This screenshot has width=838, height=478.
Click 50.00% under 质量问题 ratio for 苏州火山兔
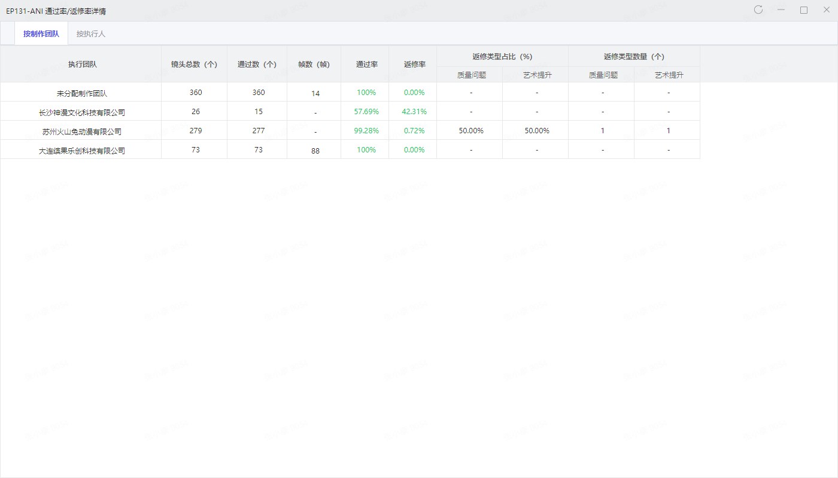point(471,131)
